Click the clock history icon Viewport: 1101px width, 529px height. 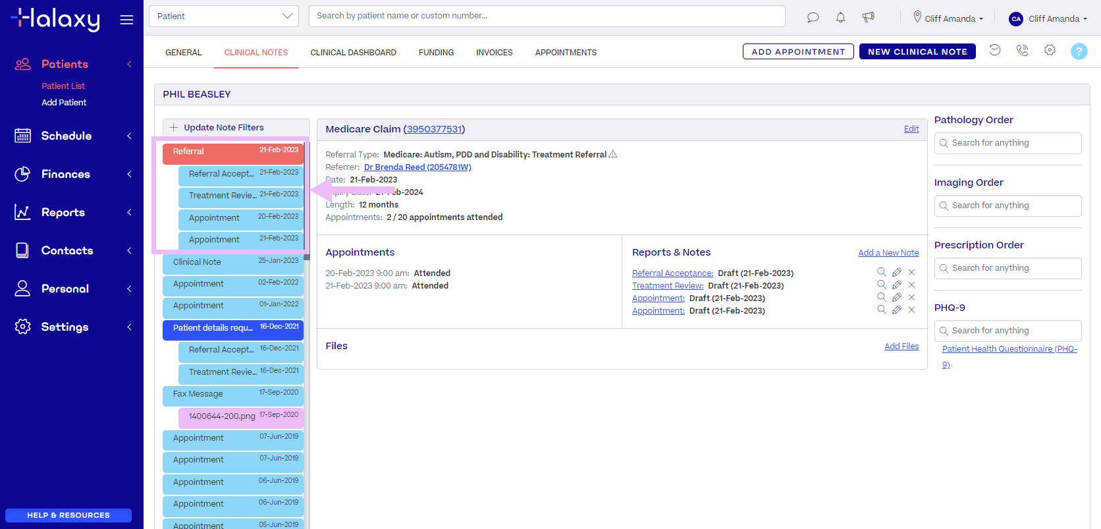(994, 50)
